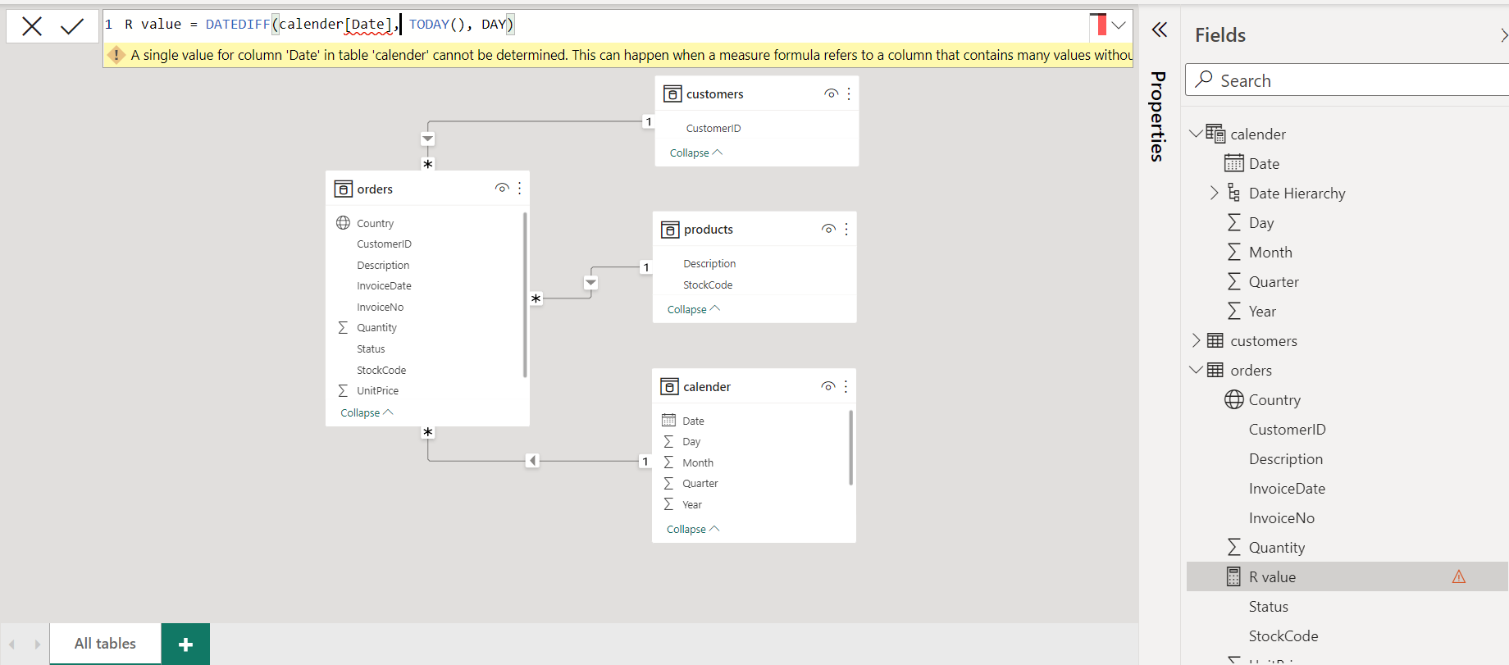Image resolution: width=1509 pixels, height=665 pixels.
Task: Click the orders card vertical scrollbar
Action: point(525,295)
